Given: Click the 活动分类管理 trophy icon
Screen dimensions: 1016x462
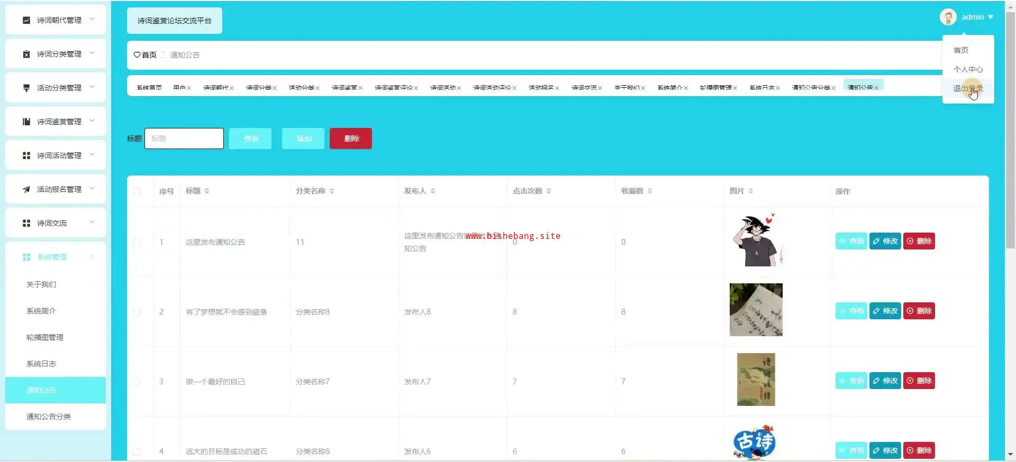Looking at the screenshot, I should pos(26,88).
